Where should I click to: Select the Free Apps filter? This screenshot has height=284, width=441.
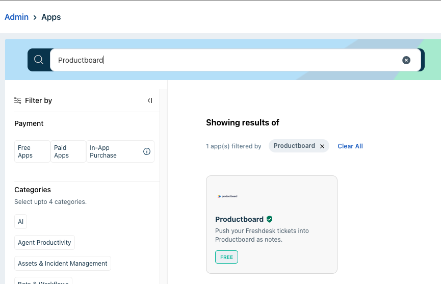tap(32, 151)
